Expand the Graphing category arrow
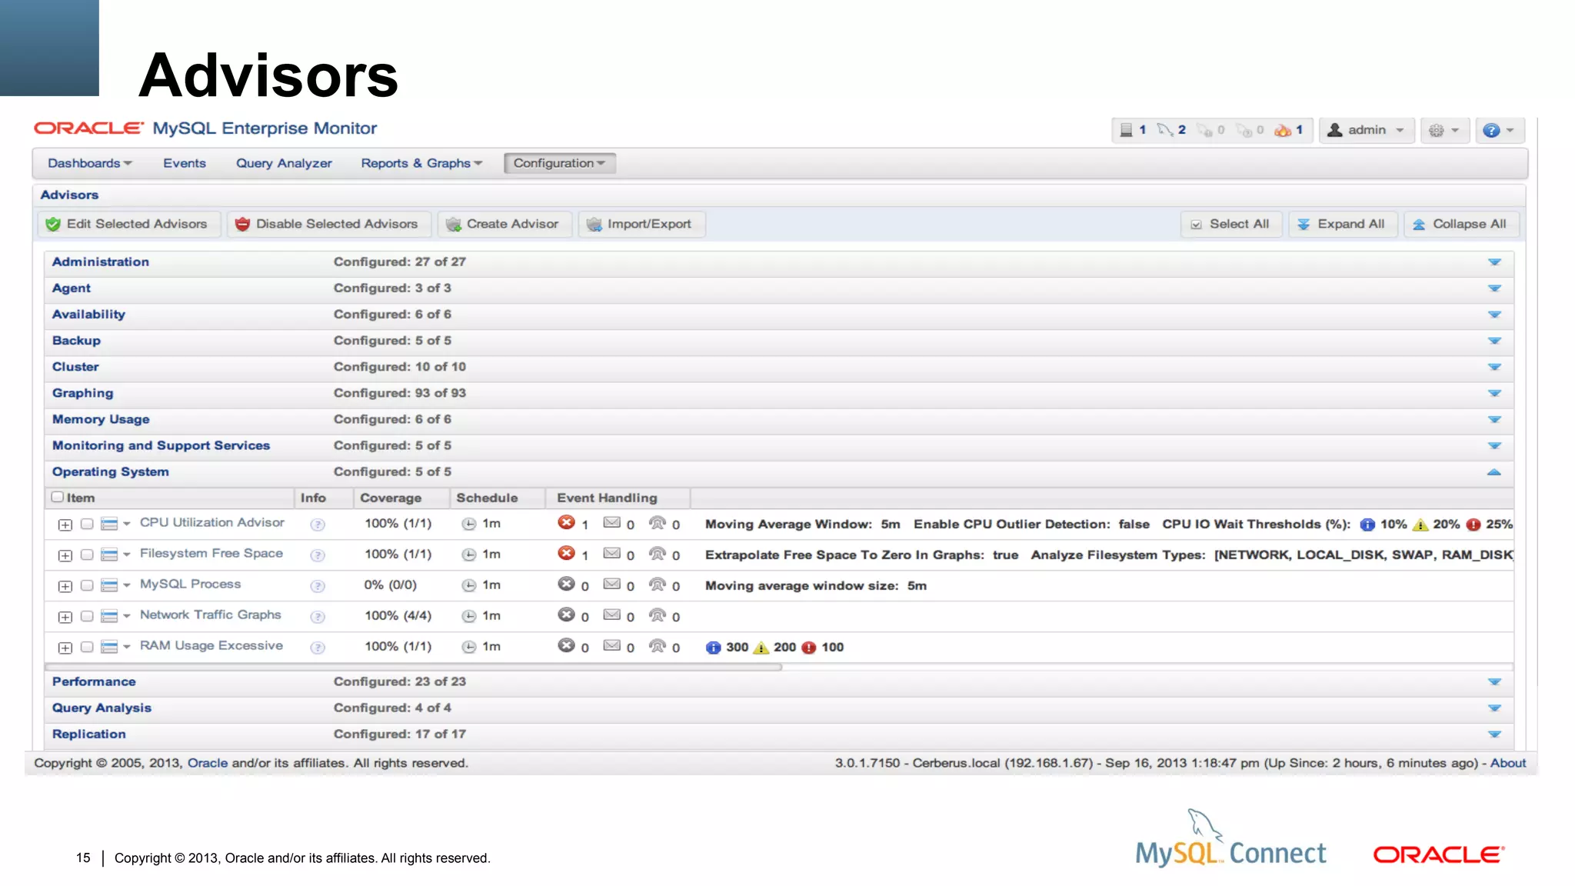This screenshot has width=1575, height=886. point(1494,393)
